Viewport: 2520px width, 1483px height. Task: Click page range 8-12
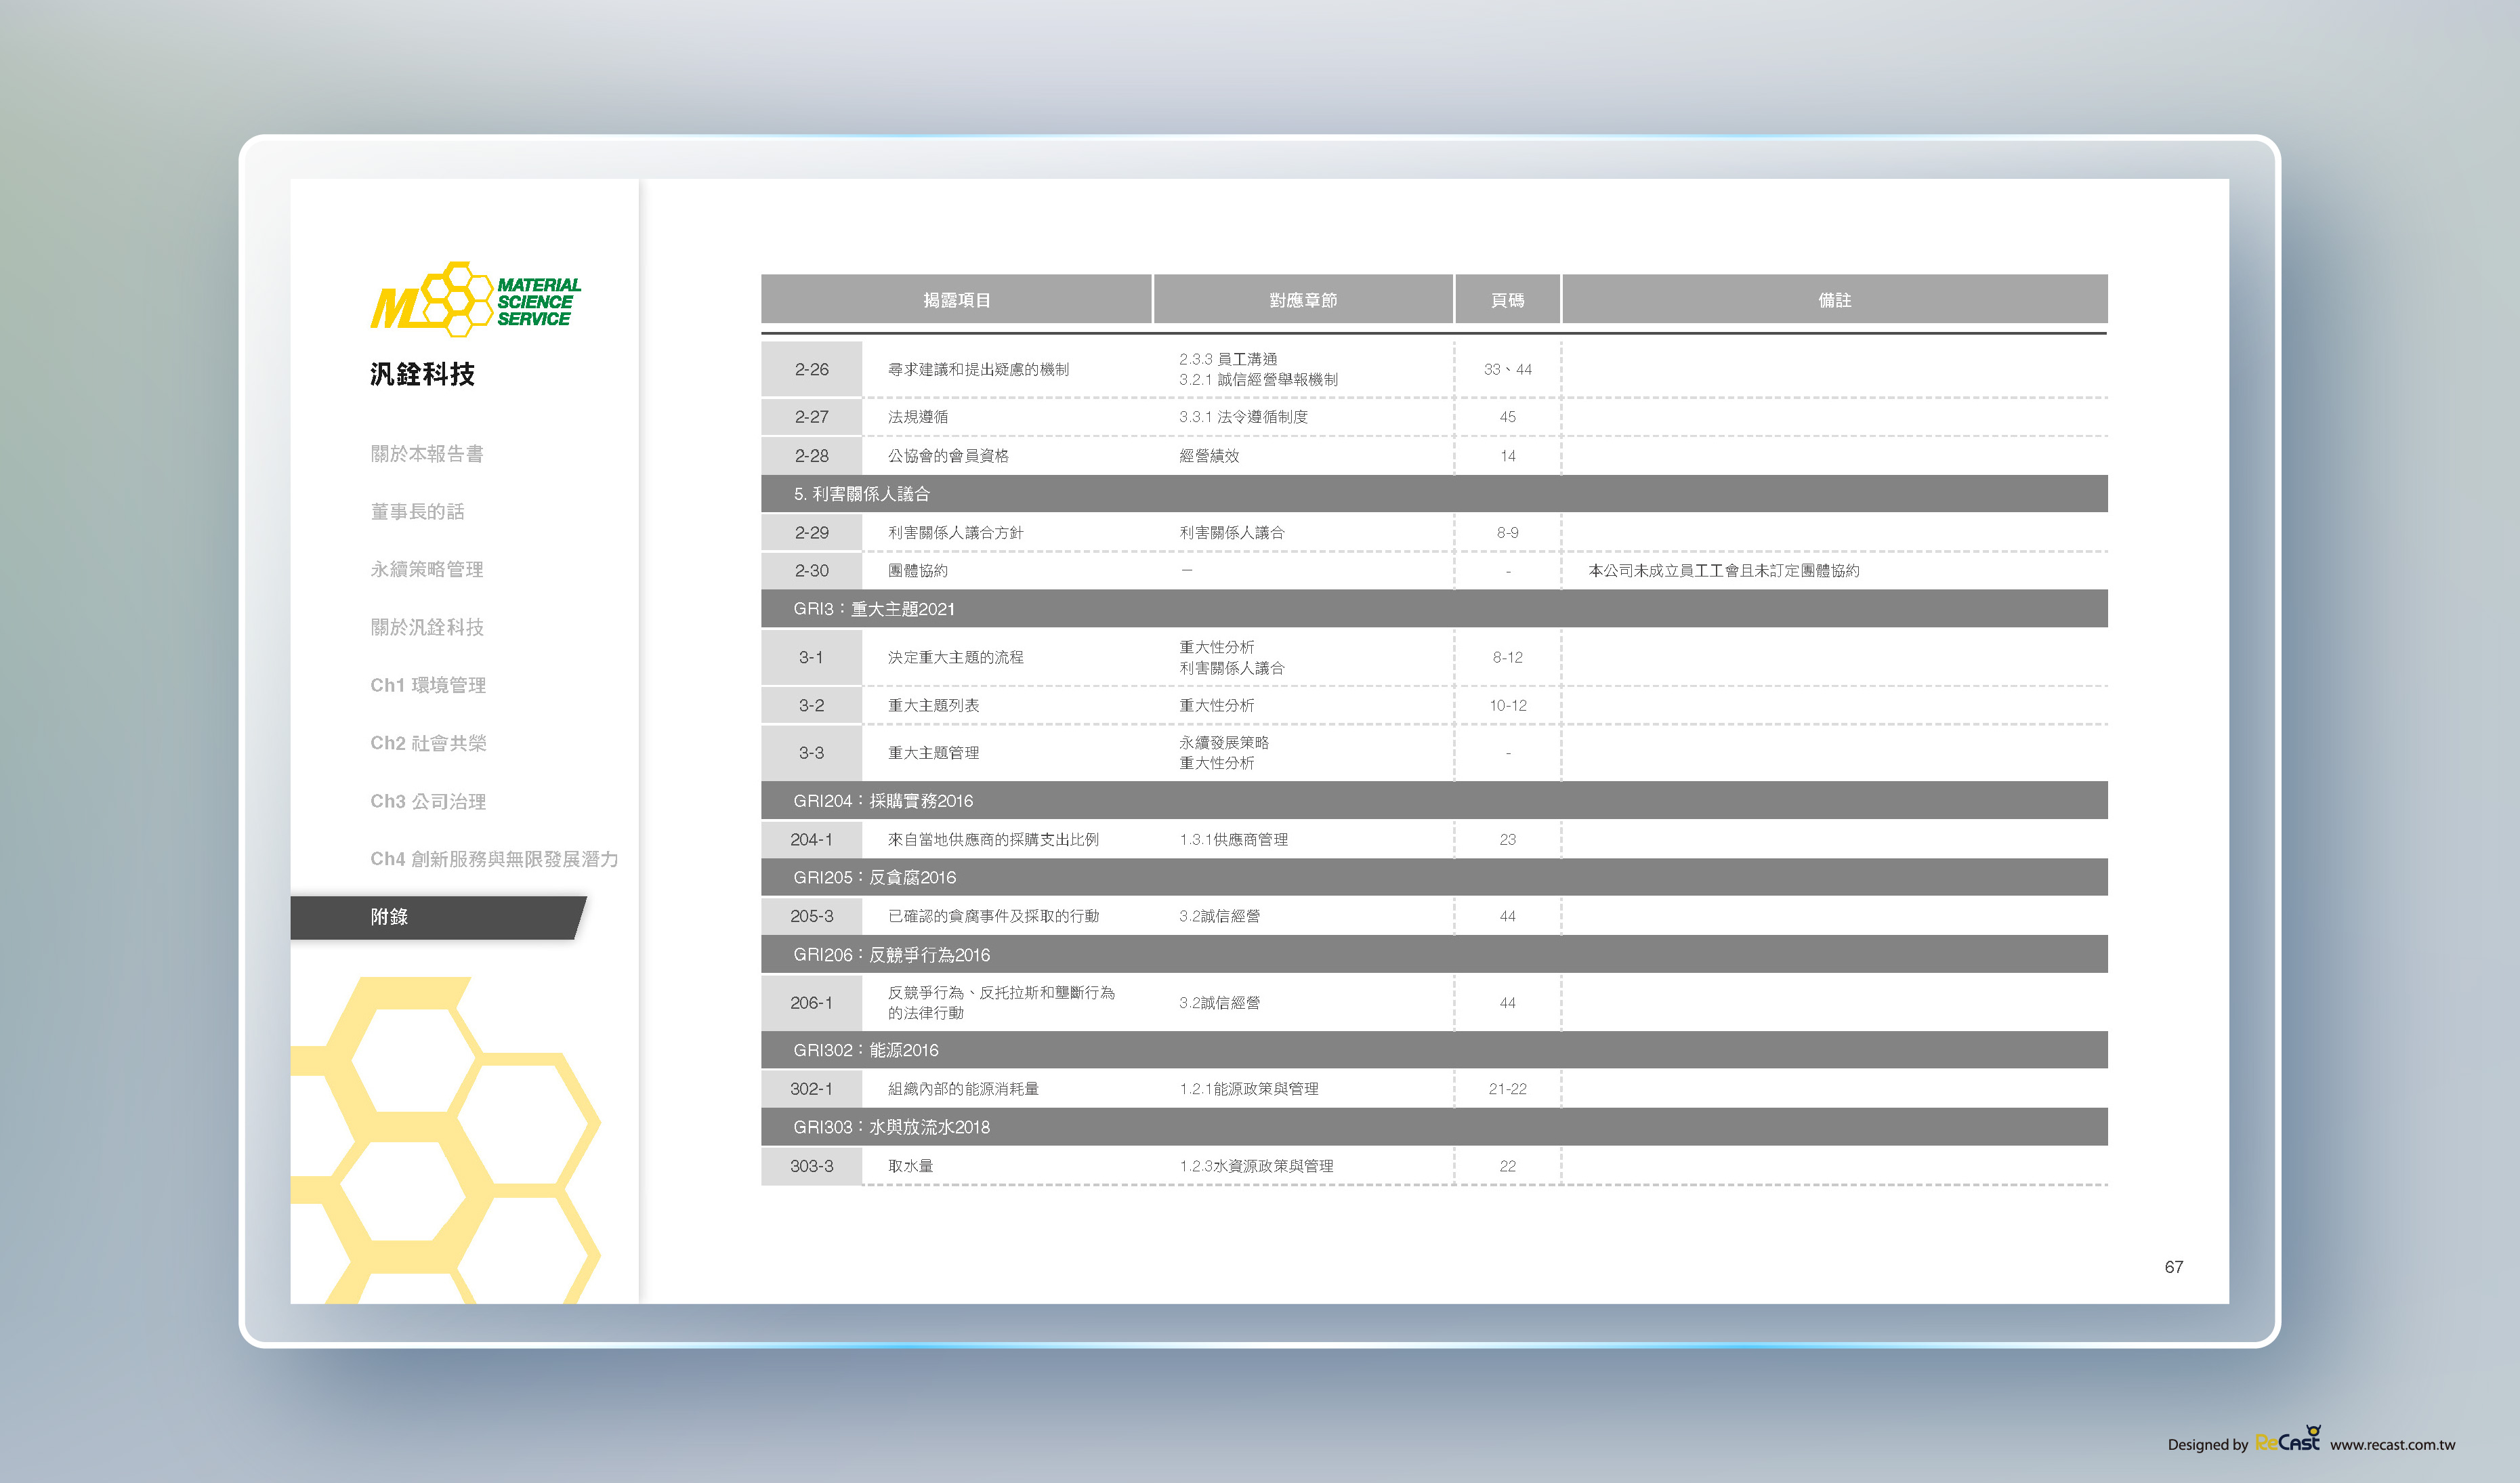pos(1507,657)
